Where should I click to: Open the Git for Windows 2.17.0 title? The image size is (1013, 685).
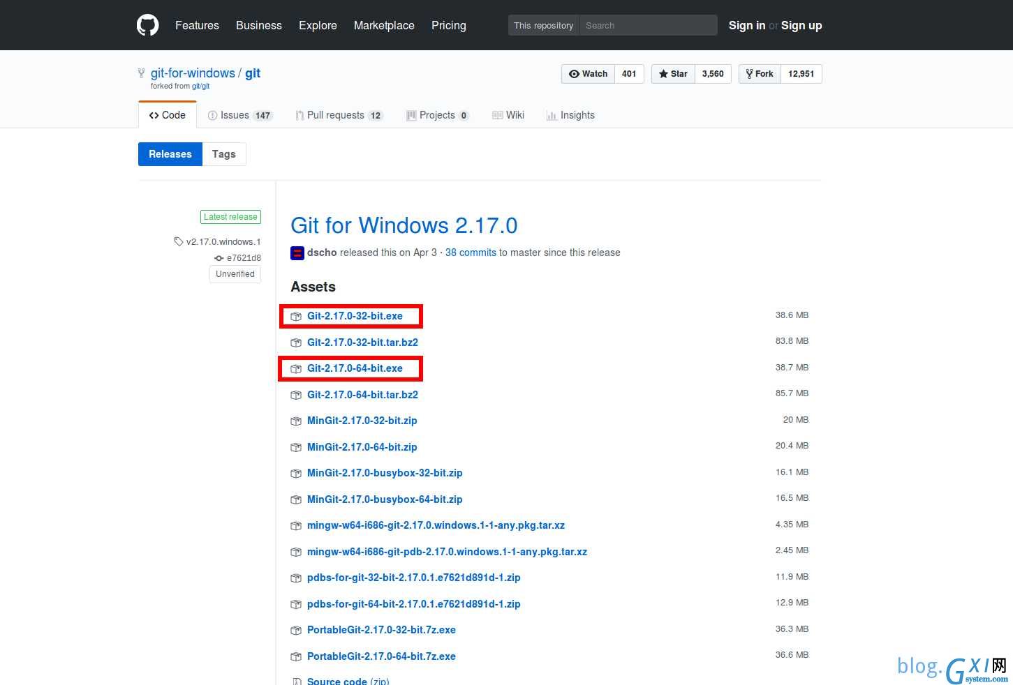pos(404,225)
